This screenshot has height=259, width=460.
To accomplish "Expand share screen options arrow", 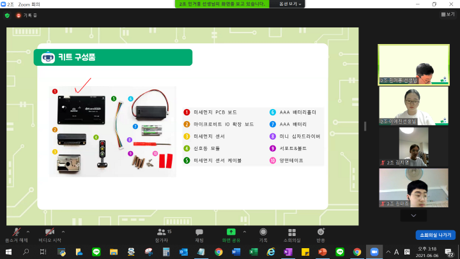I will tap(246, 231).
